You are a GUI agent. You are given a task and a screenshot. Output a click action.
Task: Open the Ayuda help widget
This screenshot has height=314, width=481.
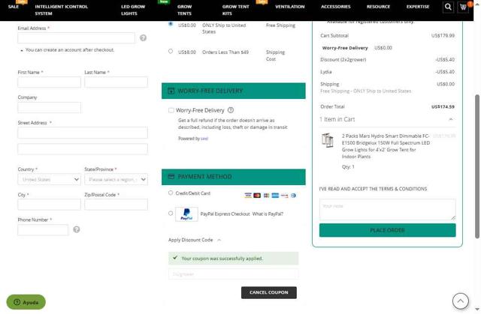click(x=26, y=302)
